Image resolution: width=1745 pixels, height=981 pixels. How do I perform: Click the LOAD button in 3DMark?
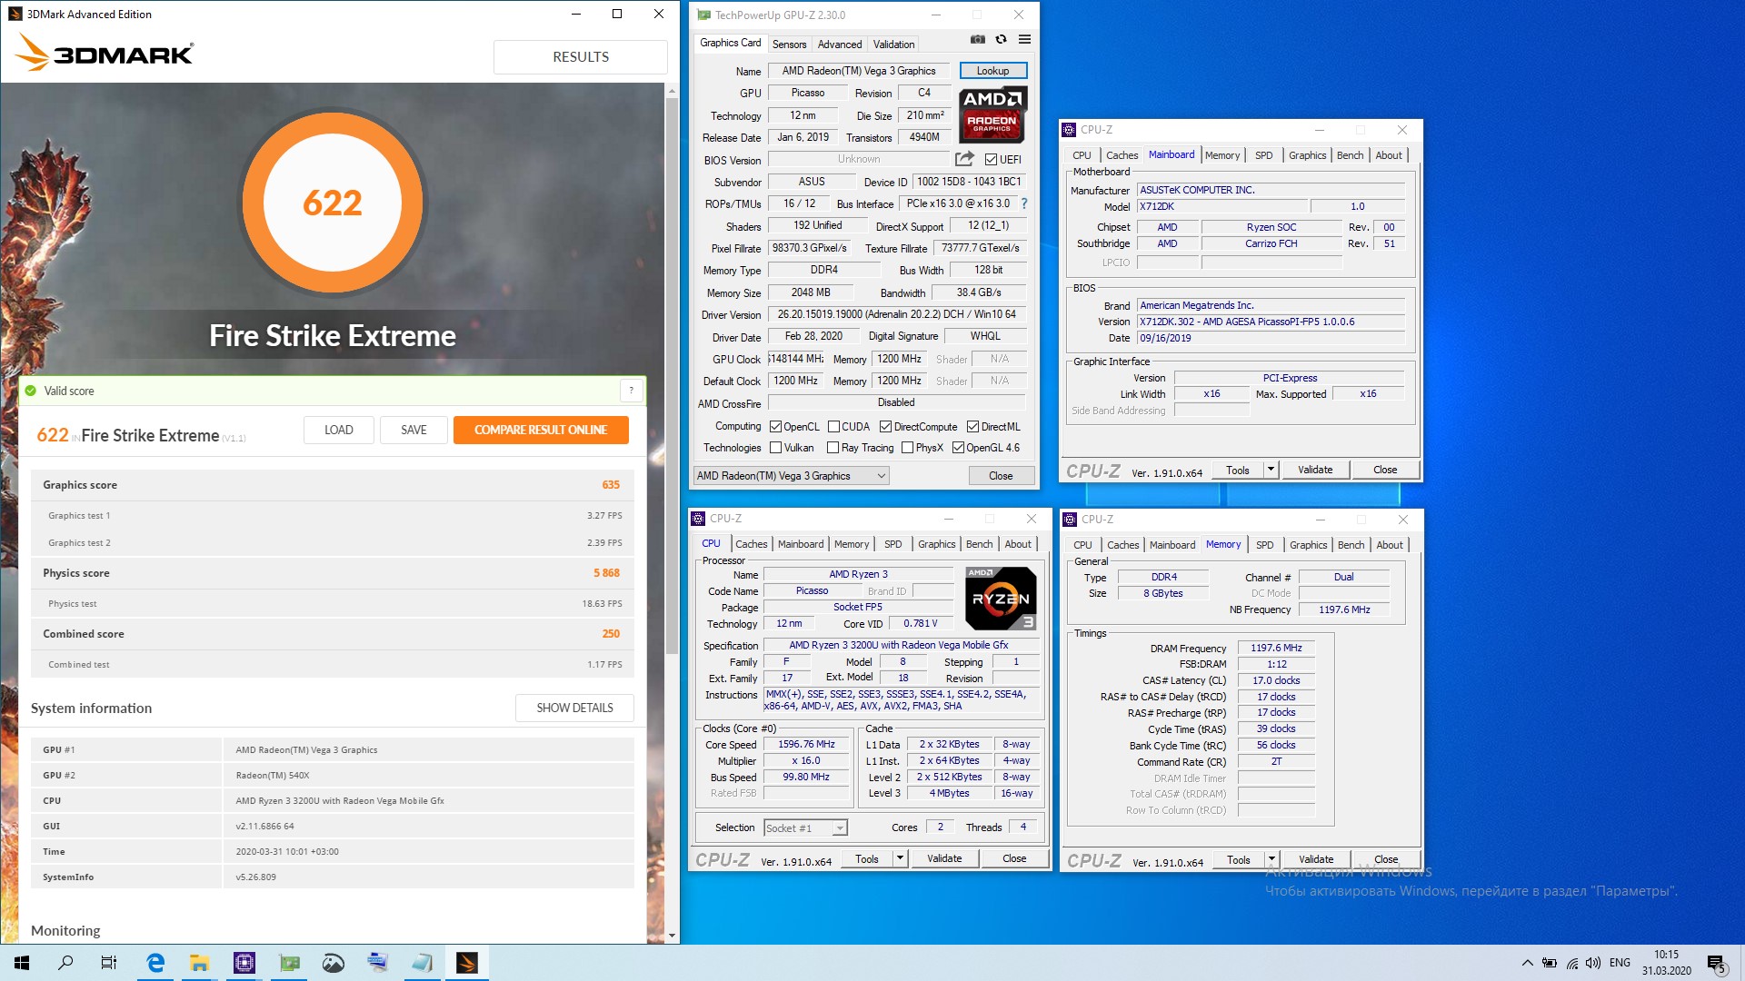338,430
